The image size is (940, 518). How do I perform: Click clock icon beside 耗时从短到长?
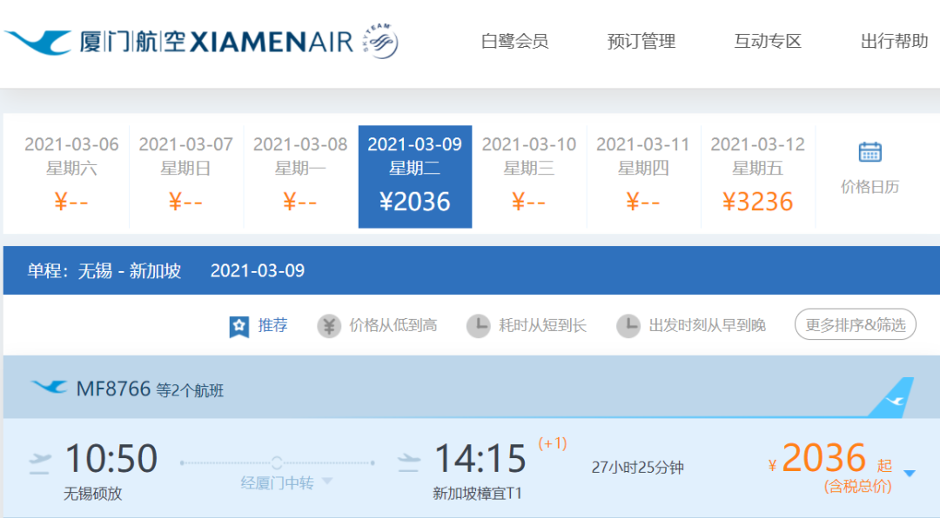click(x=479, y=327)
